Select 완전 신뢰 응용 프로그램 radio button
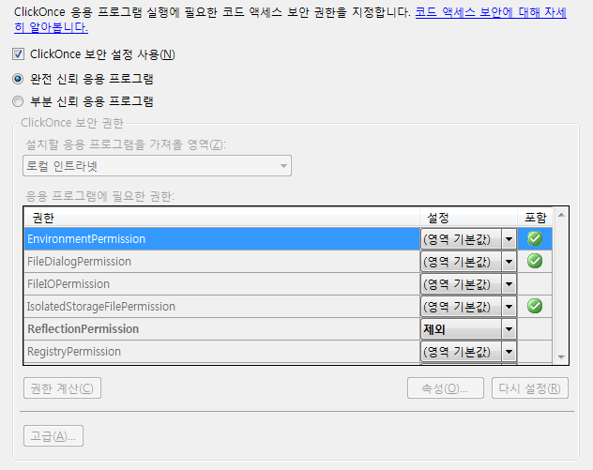The height and width of the screenshot is (470, 593). click(x=18, y=79)
